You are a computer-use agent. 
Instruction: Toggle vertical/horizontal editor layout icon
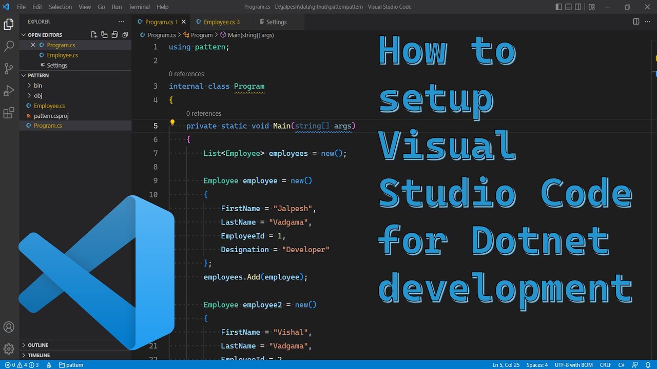(x=104, y=35)
